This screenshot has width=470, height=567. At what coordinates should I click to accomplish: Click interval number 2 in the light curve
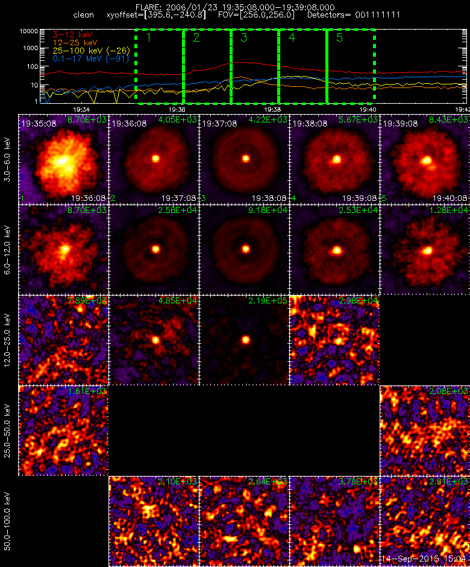pos(196,37)
